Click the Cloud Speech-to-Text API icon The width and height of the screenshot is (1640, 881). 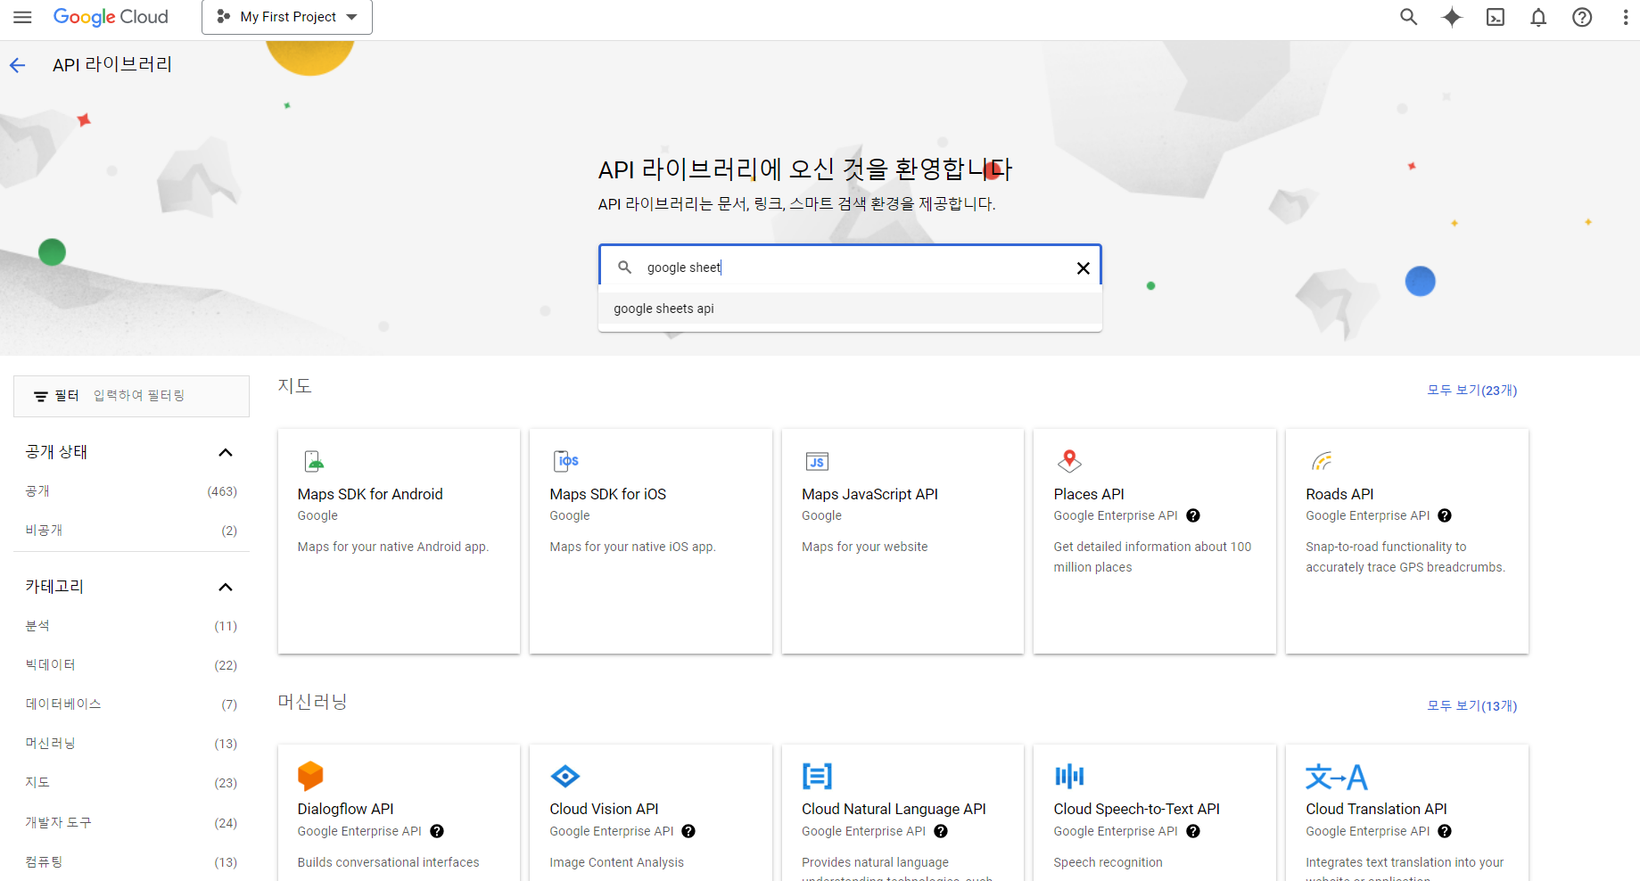coord(1069,776)
